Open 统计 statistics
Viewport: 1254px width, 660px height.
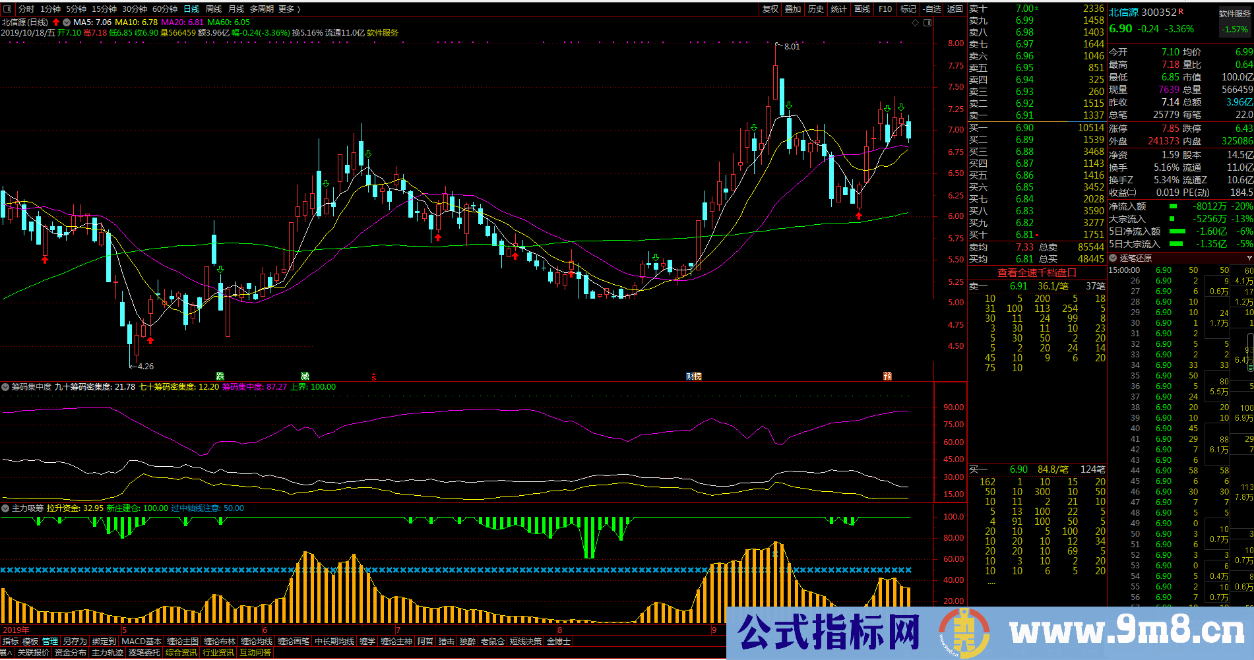839,9
